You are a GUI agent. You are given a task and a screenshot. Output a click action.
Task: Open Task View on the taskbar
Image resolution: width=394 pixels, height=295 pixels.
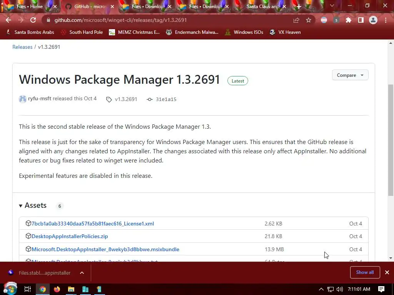click(27, 289)
